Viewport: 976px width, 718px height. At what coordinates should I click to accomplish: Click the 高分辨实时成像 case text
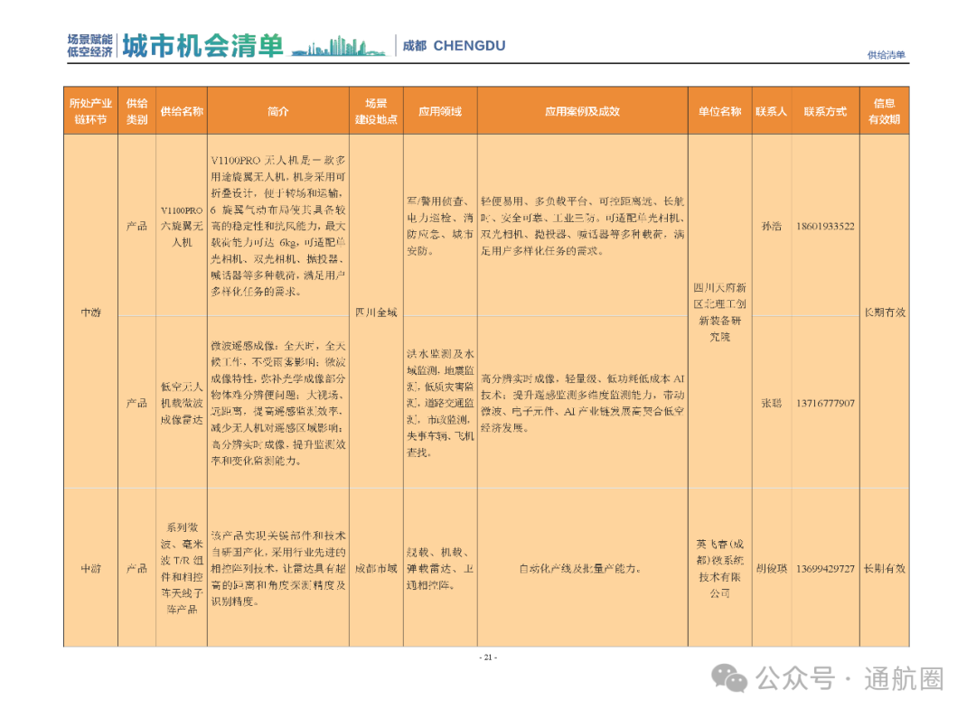pos(583,403)
